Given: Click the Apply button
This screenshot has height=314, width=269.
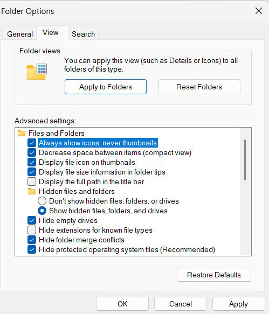Looking at the screenshot, I should click(x=238, y=304).
